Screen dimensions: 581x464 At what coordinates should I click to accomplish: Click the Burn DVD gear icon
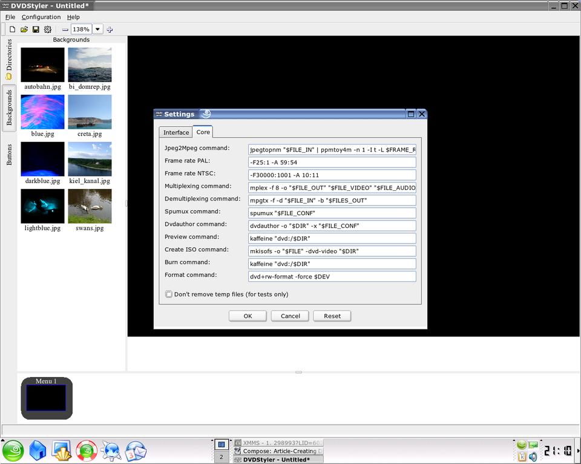tap(48, 29)
